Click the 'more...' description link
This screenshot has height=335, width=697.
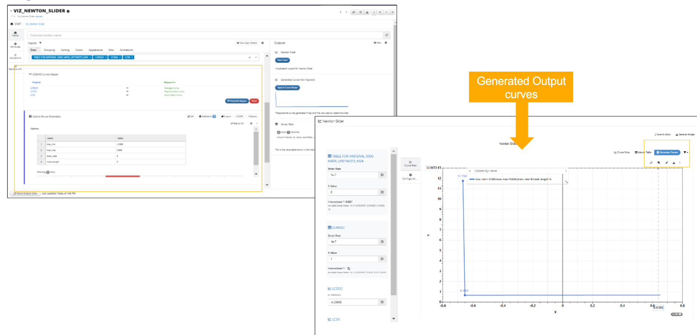coord(39,16)
